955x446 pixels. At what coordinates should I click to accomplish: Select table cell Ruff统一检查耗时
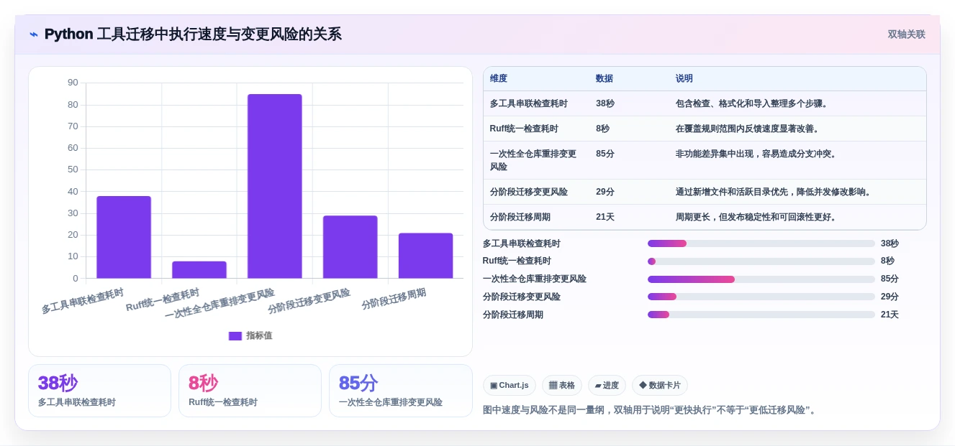coord(524,129)
